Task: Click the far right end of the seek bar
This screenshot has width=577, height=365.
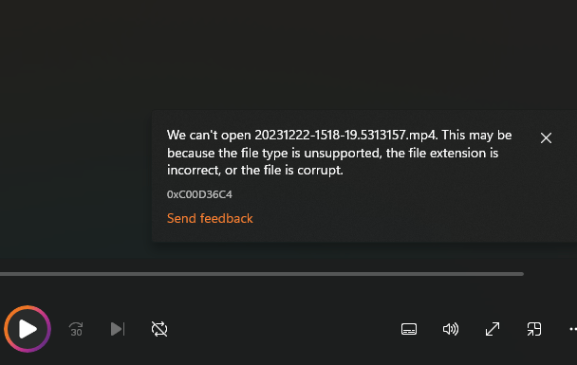Action: tap(521, 274)
